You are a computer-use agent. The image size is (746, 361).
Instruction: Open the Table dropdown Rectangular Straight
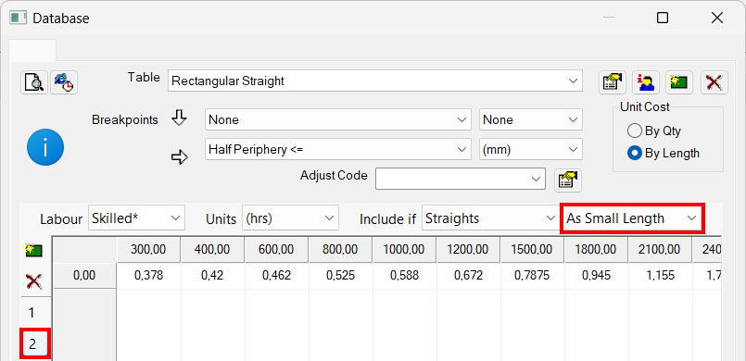click(x=375, y=81)
